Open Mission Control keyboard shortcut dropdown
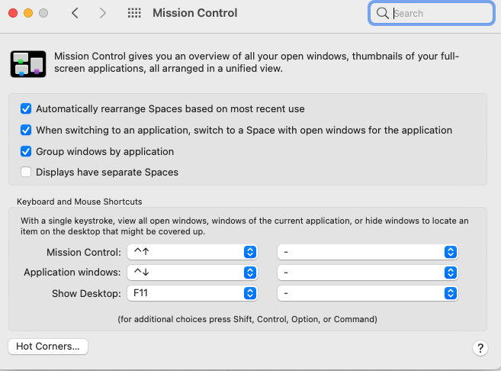501x371 pixels. pos(192,252)
